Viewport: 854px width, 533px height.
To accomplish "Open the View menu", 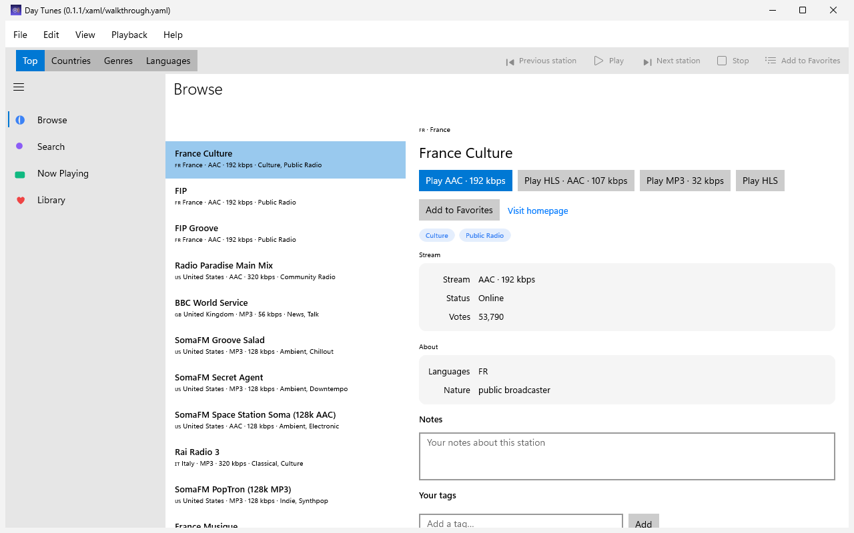I will [x=85, y=35].
